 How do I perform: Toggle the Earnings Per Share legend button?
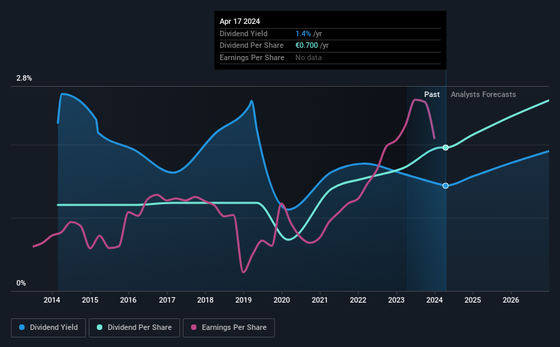[x=229, y=328]
